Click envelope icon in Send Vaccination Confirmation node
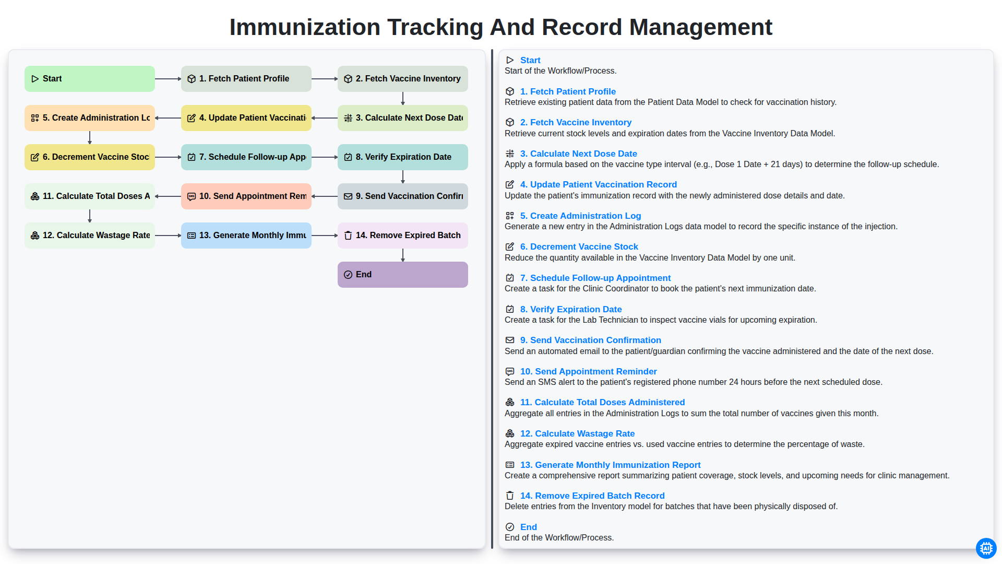The width and height of the screenshot is (1002, 564). tap(348, 196)
